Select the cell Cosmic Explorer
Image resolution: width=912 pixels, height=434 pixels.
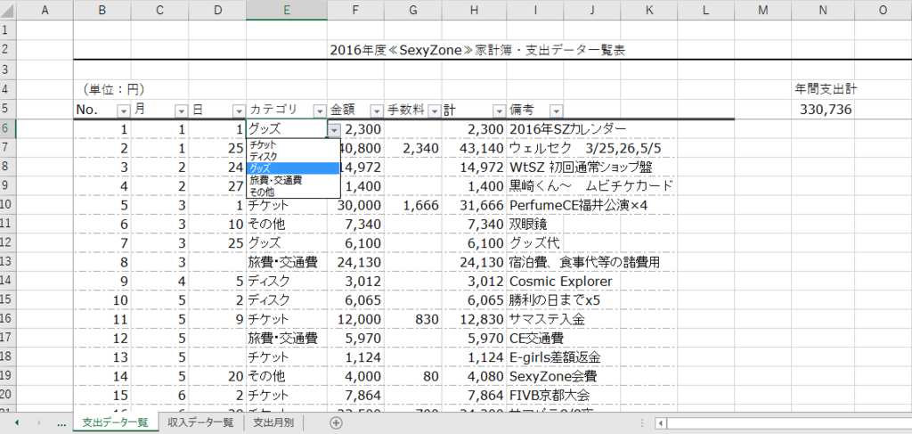[x=561, y=282]
